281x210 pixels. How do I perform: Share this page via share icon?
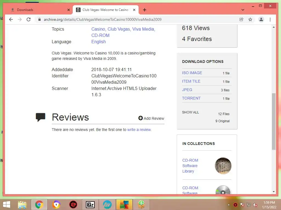coord(241,19)
